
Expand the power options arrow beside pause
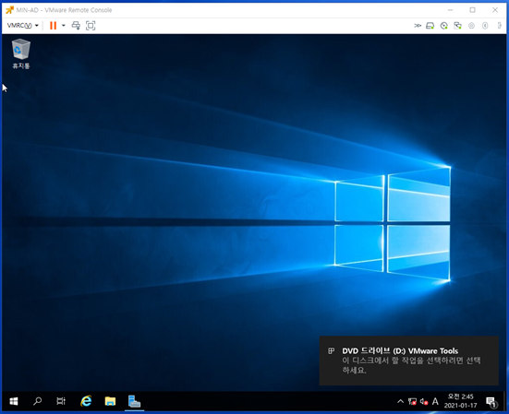tap(64, 26)
